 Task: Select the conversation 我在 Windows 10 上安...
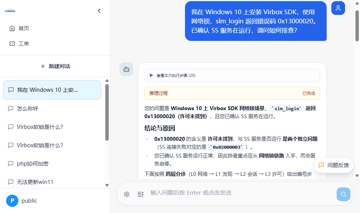tap(52, 90)
